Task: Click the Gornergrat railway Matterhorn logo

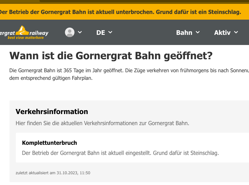Action: click(24, 33)
